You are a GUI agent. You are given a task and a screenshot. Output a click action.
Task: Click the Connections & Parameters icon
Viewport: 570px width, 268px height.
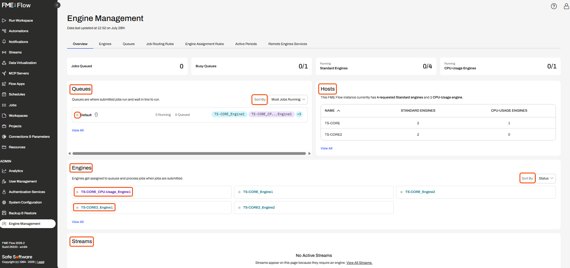(4, 137)
